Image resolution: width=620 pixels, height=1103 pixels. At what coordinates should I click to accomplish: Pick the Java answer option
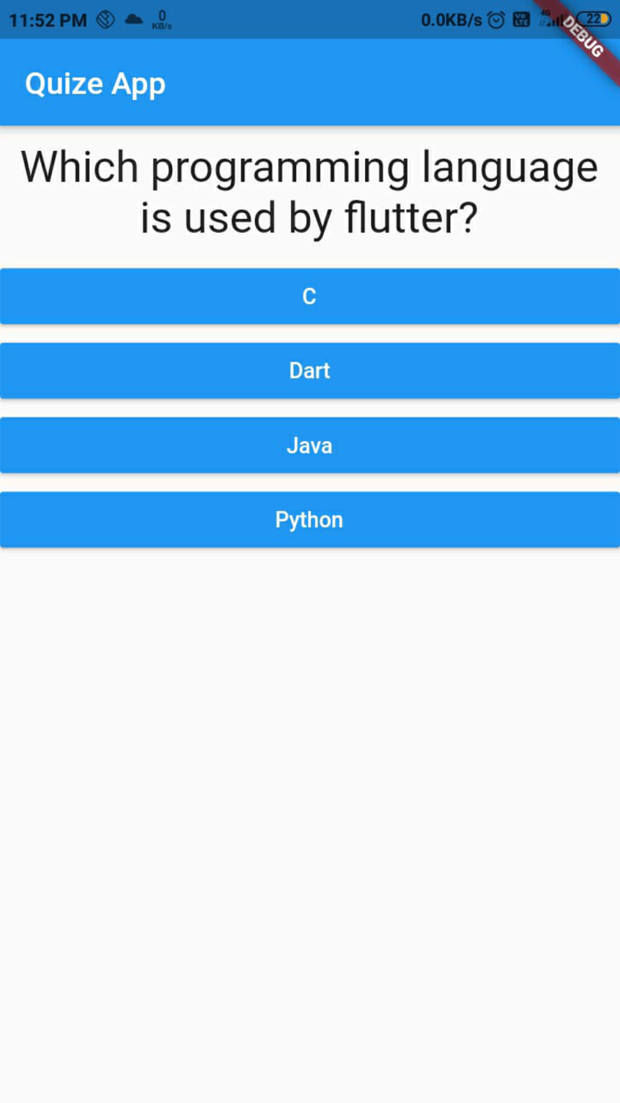coord(310,445)
